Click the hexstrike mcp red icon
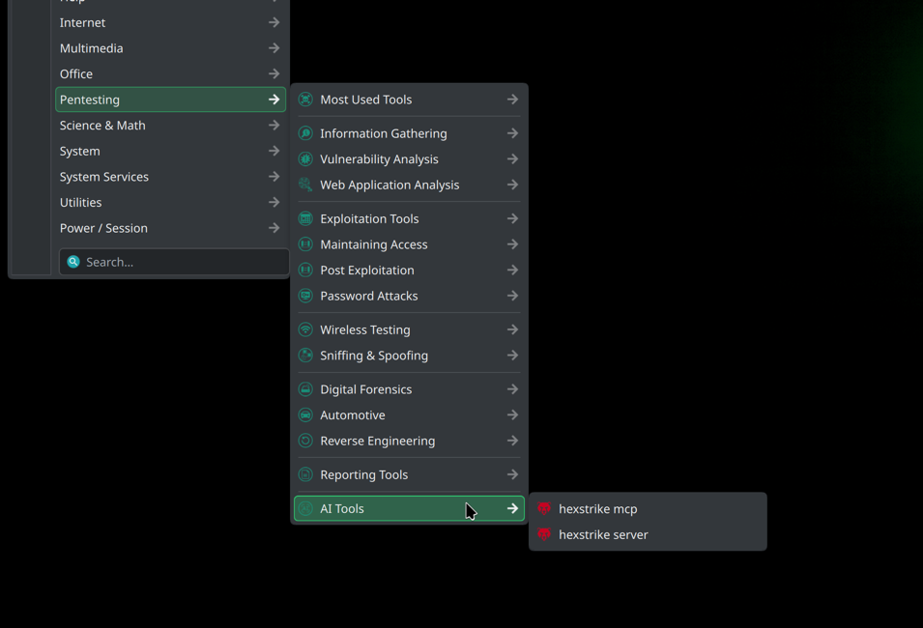This screenshot has width=923, height=628. click(544, 508)
